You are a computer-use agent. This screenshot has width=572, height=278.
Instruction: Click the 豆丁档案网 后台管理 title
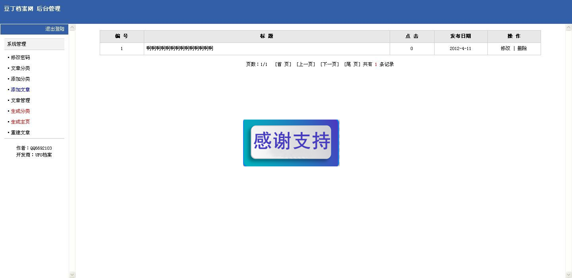coord(32,9)
